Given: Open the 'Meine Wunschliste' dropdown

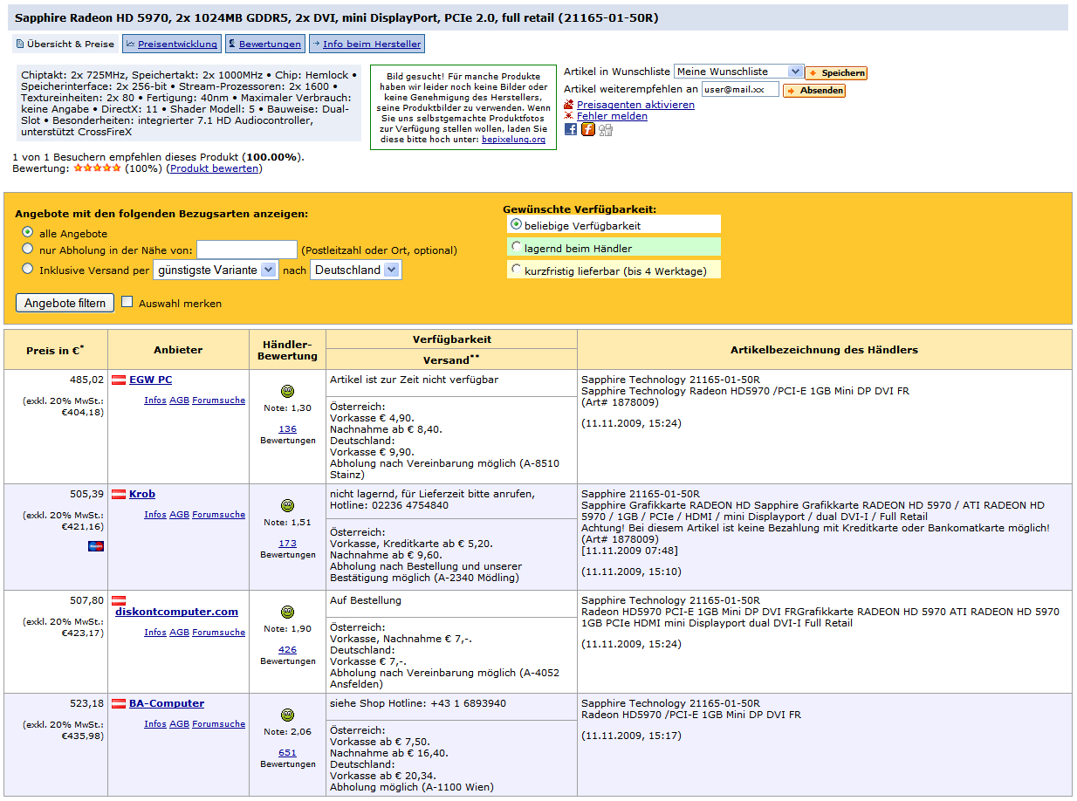Looking at the screenshot, I should [738, 71].
